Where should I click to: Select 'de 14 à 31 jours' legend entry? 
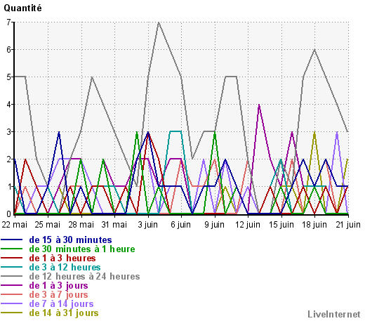[x=64, y=313]
